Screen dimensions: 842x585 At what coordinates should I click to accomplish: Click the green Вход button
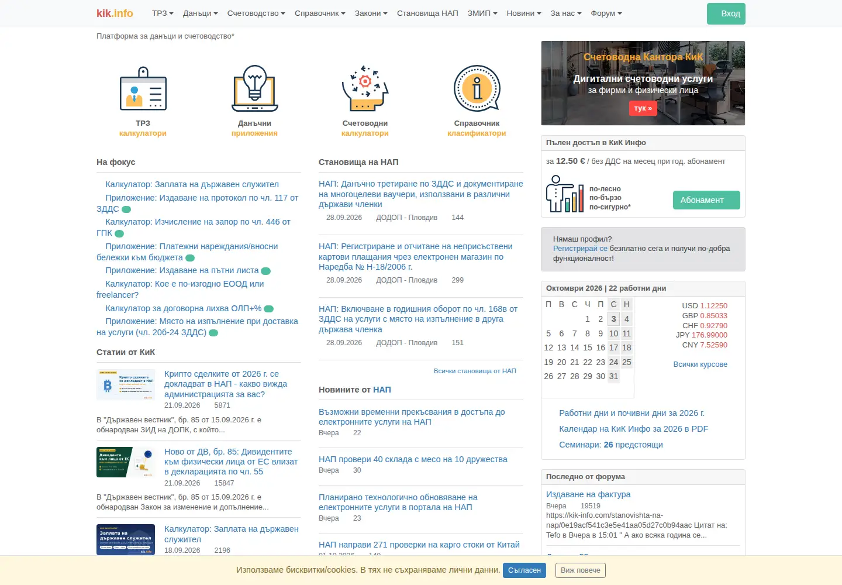point(726,13)
